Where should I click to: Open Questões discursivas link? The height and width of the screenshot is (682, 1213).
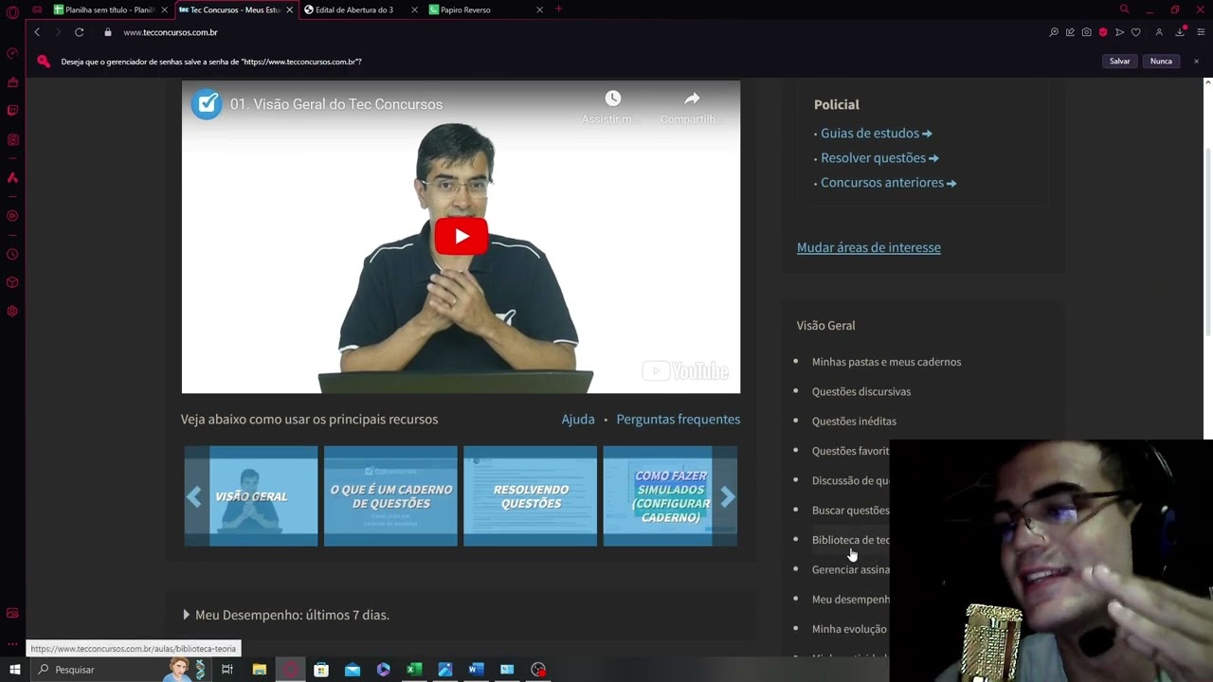[861, 391]
